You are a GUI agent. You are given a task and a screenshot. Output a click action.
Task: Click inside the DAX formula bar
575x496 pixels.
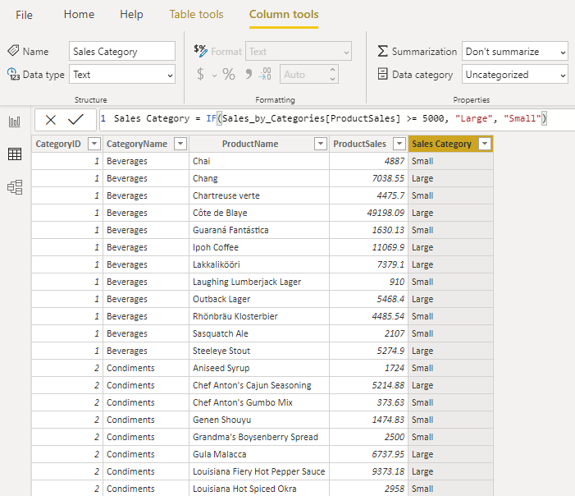pyautogui.click(x=328, y=119)
